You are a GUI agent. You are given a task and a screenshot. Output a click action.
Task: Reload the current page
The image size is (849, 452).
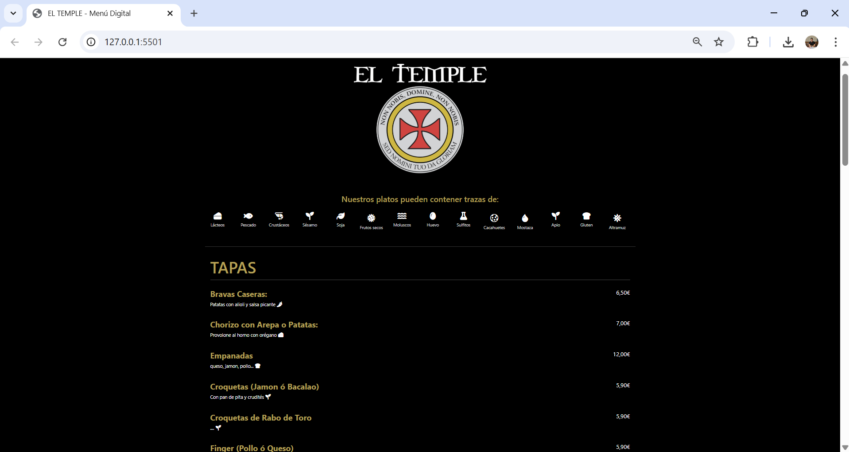pos(62,42)
